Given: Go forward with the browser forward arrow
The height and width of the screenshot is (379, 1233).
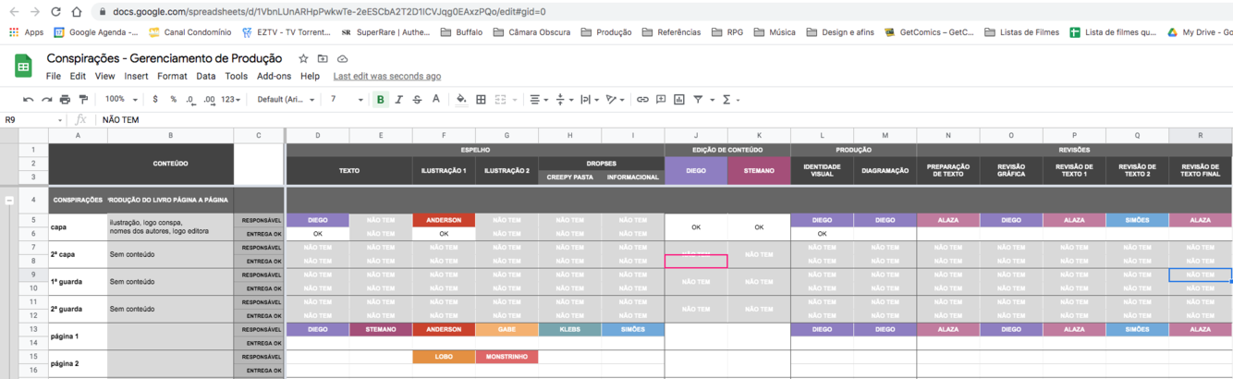Looking at the screenshot, I should [x=34, y=12].
